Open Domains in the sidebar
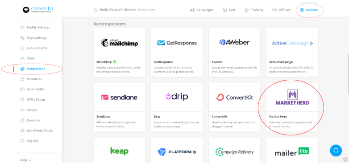349x163 pixels. click(x=30, y=120)
